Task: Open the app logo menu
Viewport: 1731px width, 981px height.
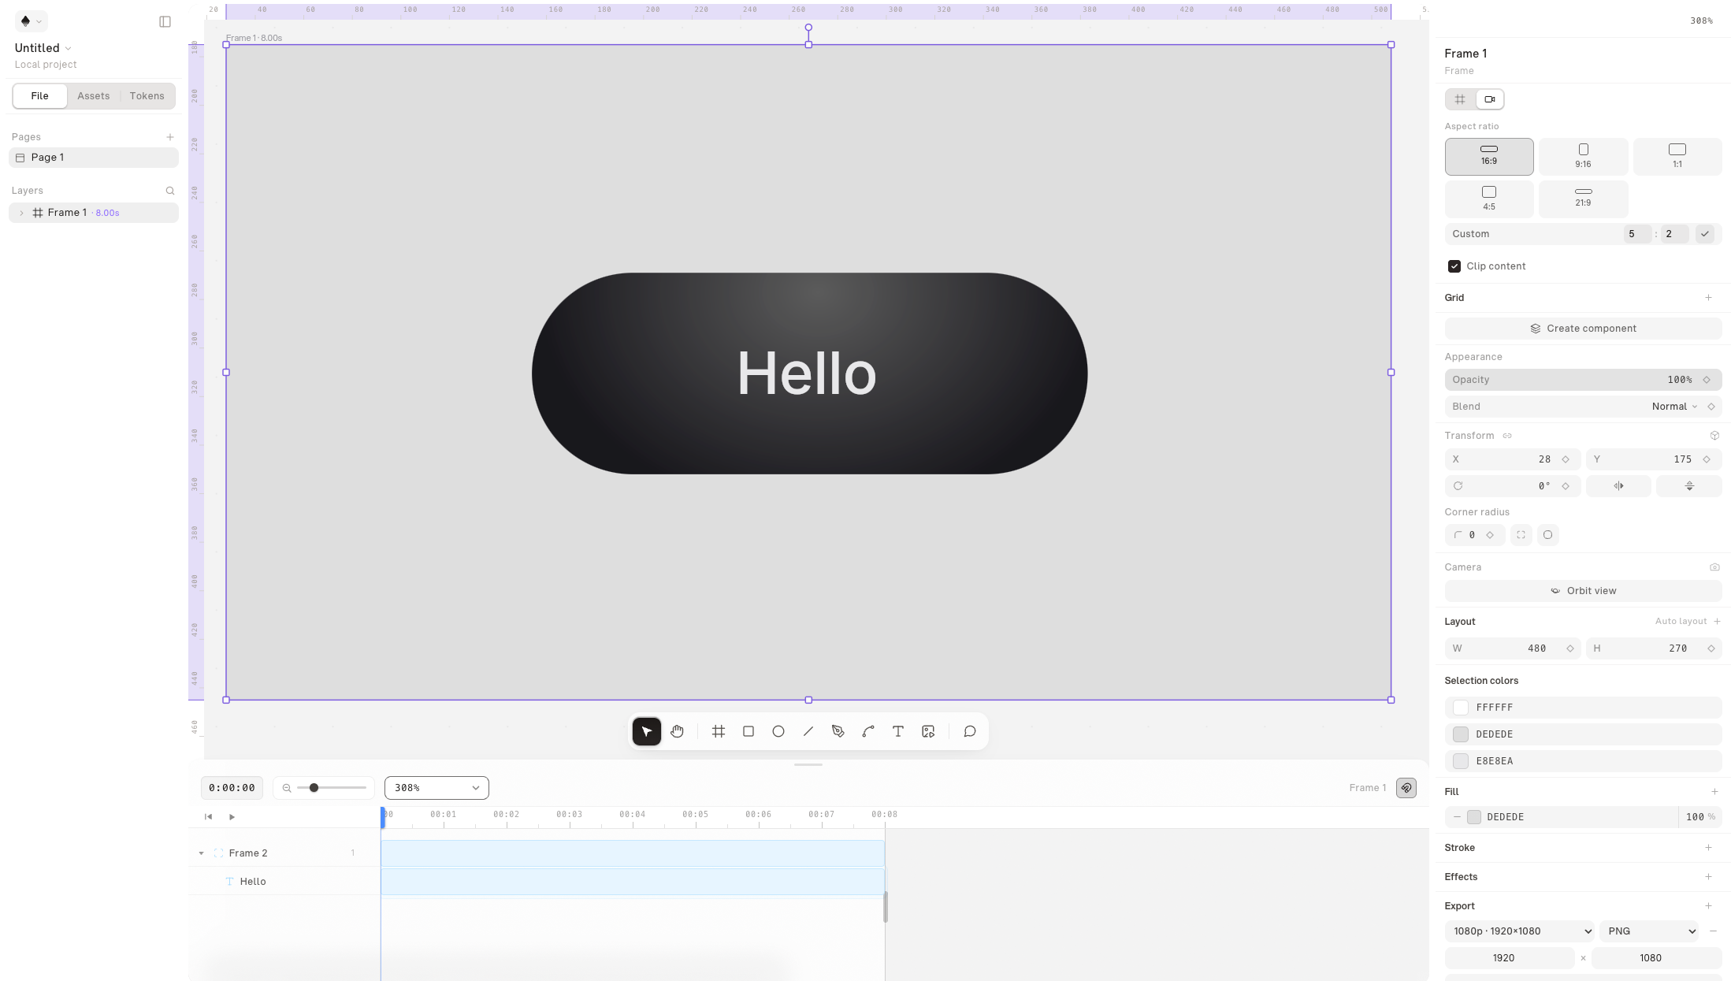Action: [x=31, y=21]
